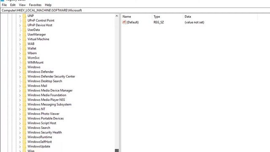Click the Windows Script Host folder icon
270x152 pixels.
pyautogui.click(x=24, y=123)
